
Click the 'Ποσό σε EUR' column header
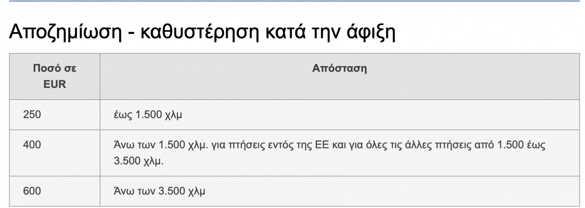pos(54,76)
